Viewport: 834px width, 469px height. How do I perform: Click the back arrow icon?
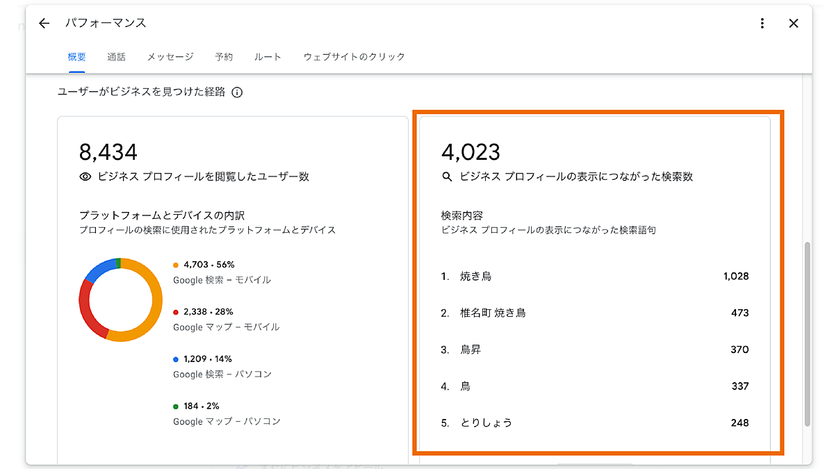click(x=44, y=24)
